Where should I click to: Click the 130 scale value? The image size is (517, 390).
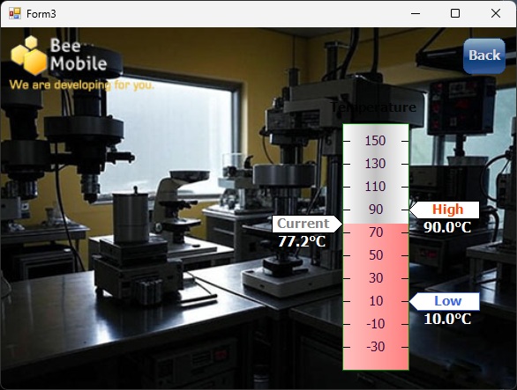tap(375, 164)
